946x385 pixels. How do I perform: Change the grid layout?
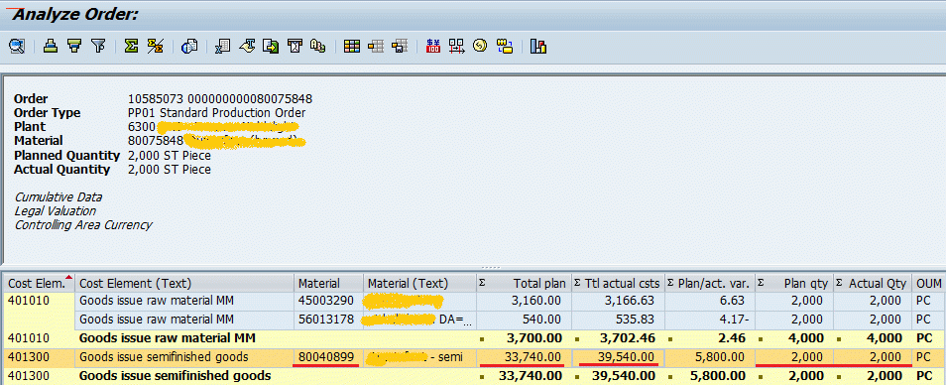(352, 46)
